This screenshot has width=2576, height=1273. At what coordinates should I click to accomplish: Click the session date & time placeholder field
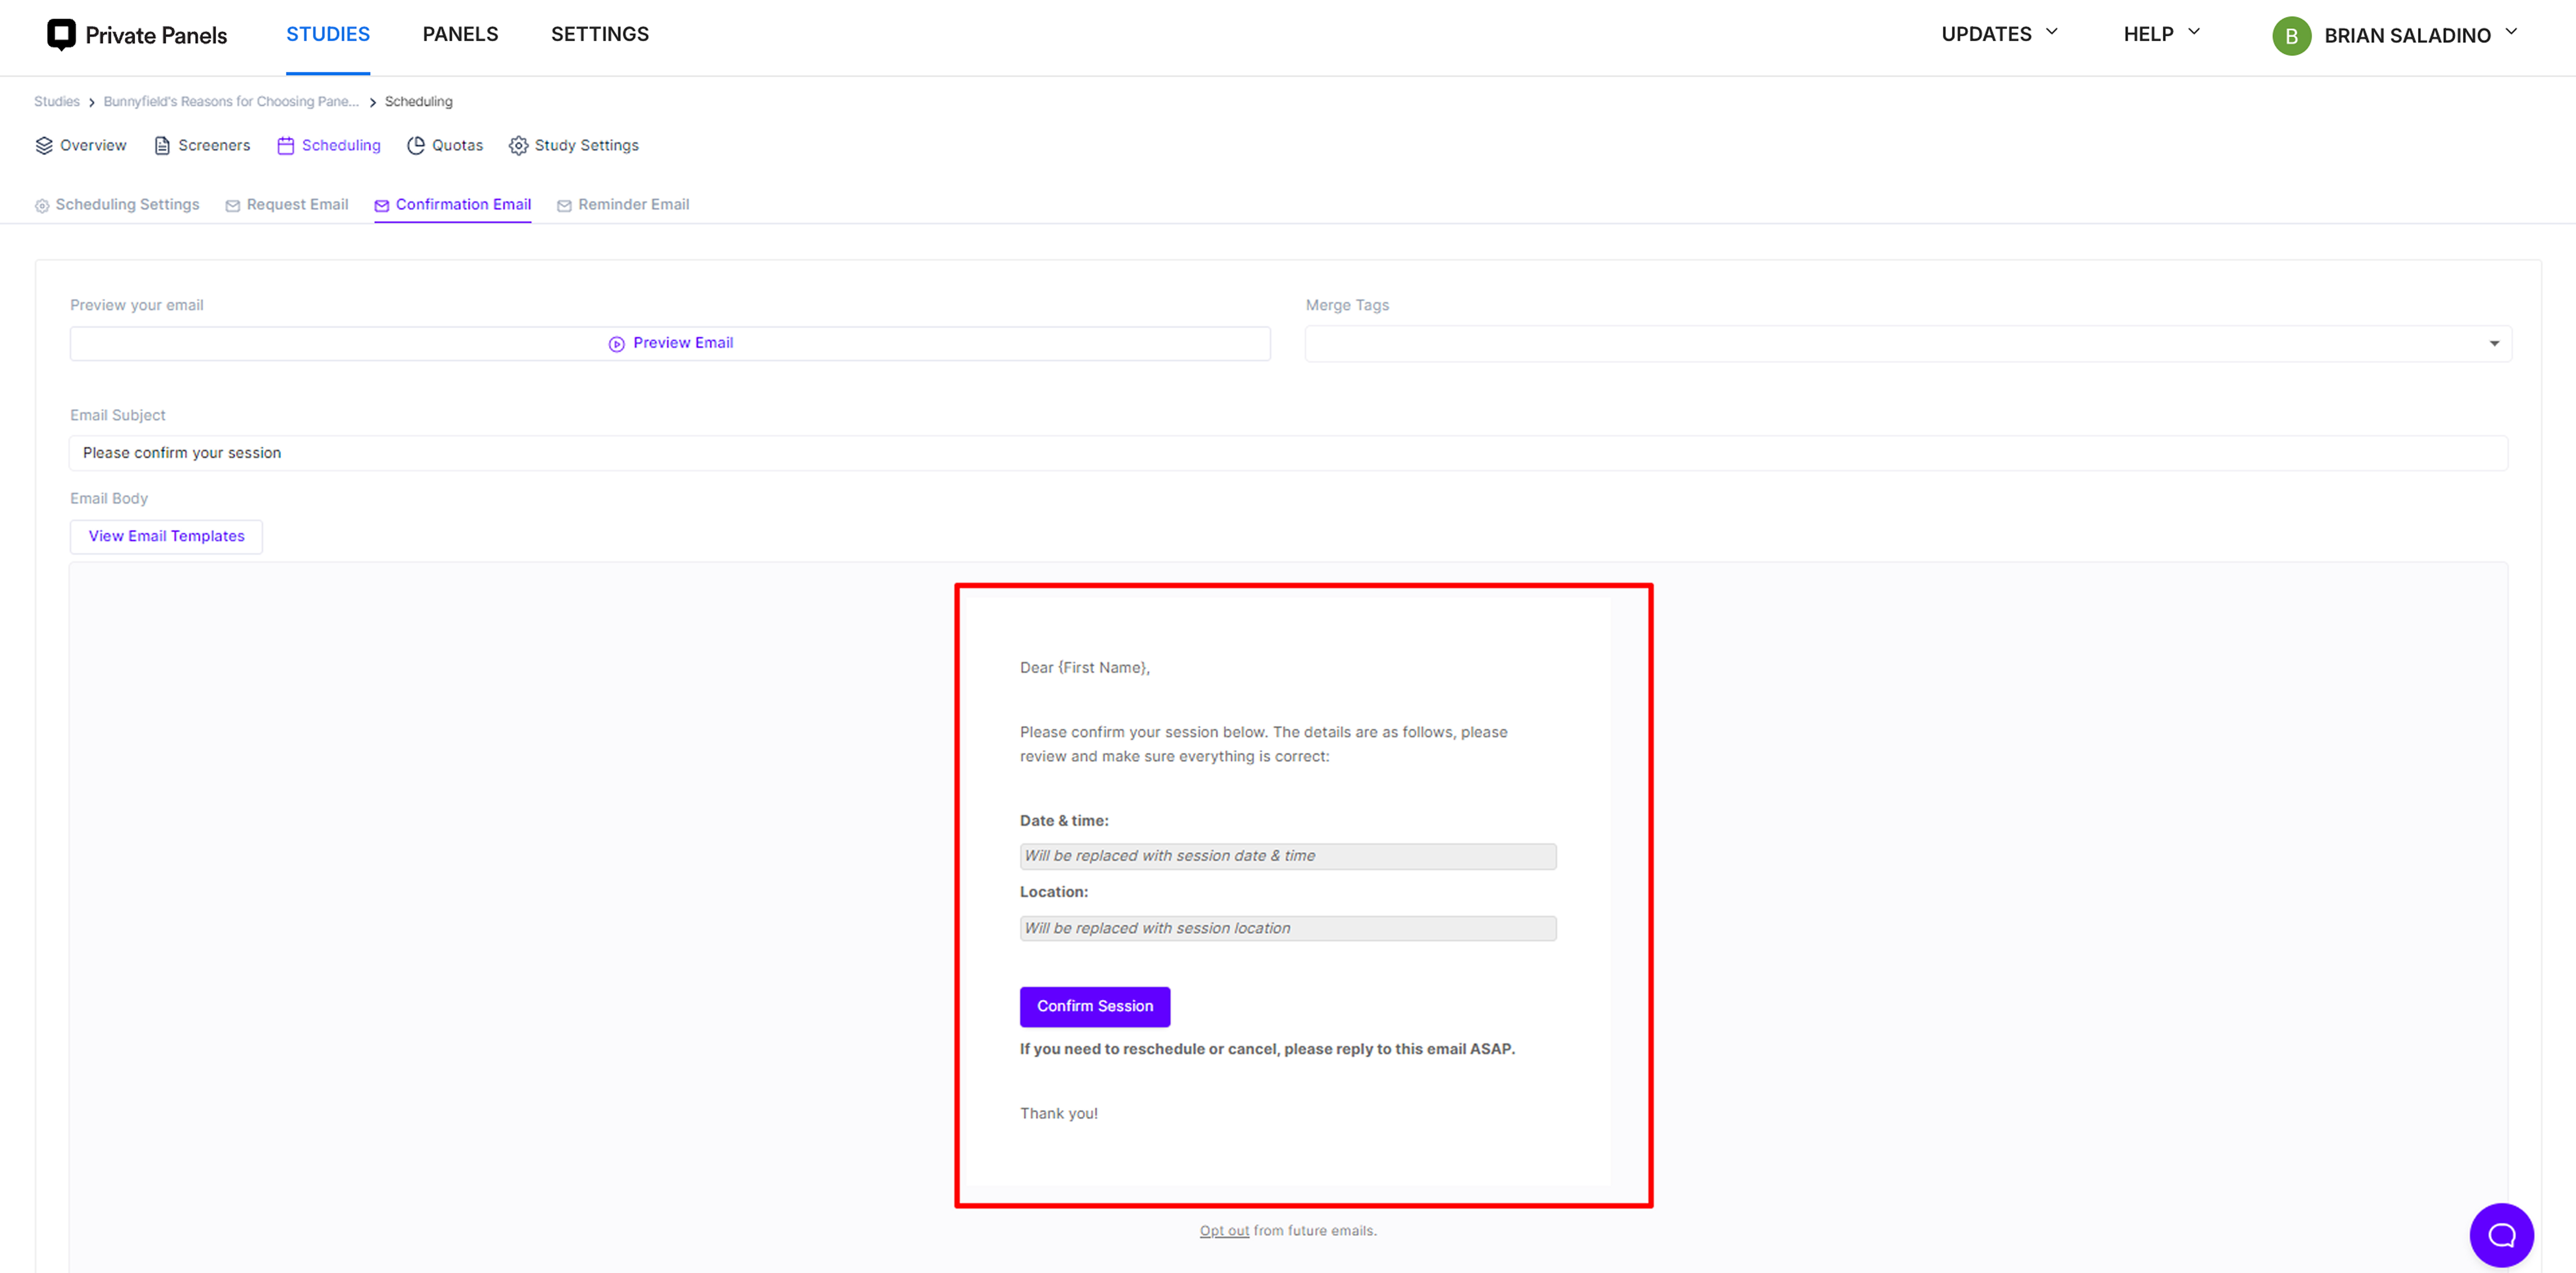point(1288,857)
